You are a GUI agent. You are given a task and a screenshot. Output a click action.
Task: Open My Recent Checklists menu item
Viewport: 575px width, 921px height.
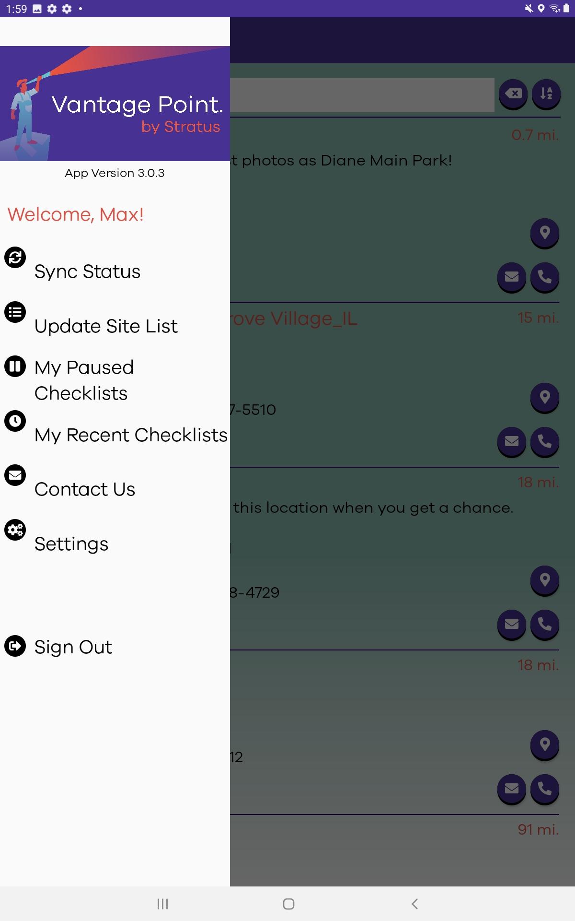131,435
